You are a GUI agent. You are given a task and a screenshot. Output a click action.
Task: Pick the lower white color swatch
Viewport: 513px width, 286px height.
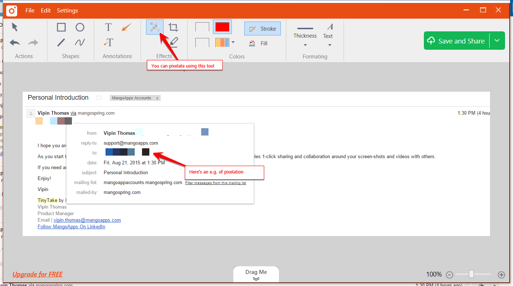tap(202, 43)
